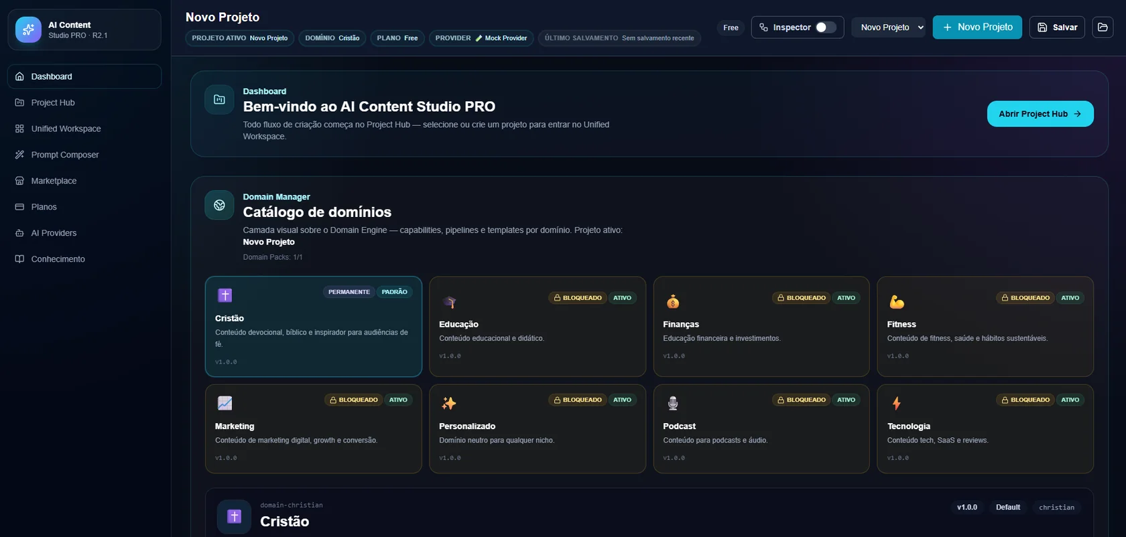
Task: Click the Dashboard welcome banner icon
Action: point(219,100)
